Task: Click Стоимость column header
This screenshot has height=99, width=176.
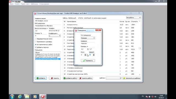Action: click(x=134, y=21)
